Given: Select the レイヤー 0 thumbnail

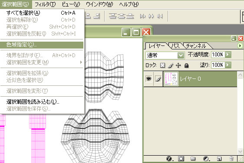Looking at the screenshot, I should coord(171,79).
